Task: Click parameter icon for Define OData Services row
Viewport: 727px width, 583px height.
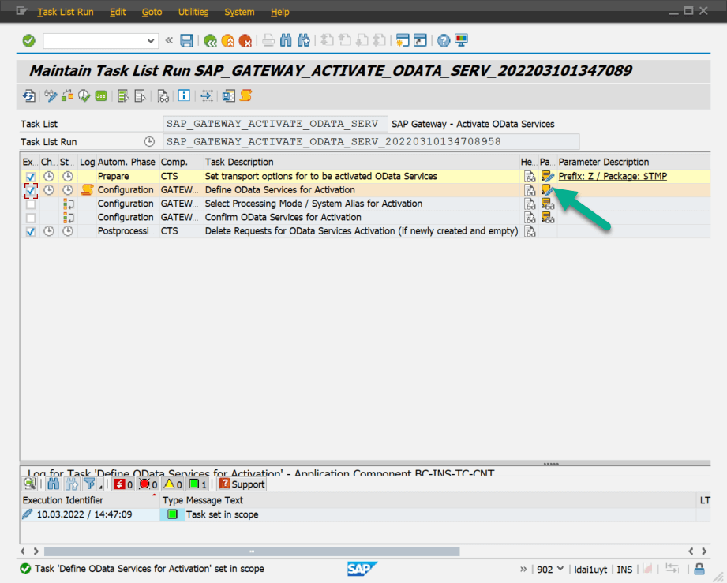Action: [x=548, y=189]
